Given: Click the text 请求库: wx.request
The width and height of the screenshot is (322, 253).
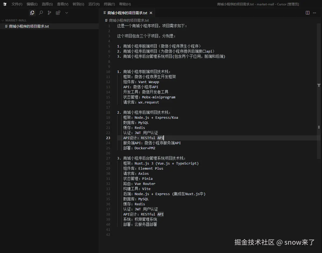Looking at the screenshot, I should tap(141, 102).
